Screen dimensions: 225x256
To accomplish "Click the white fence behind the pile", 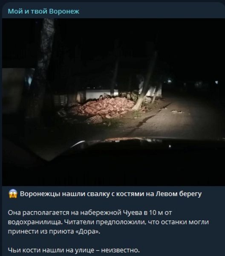I will (x=98, y=94).
